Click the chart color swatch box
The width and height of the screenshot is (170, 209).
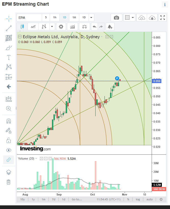tap(127, 18)
